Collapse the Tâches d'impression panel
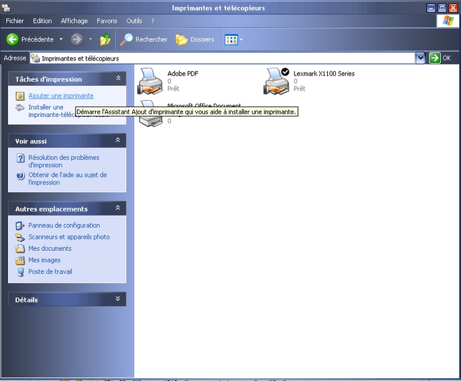This screenshot has height=381, width=461. tap(118, 78)
